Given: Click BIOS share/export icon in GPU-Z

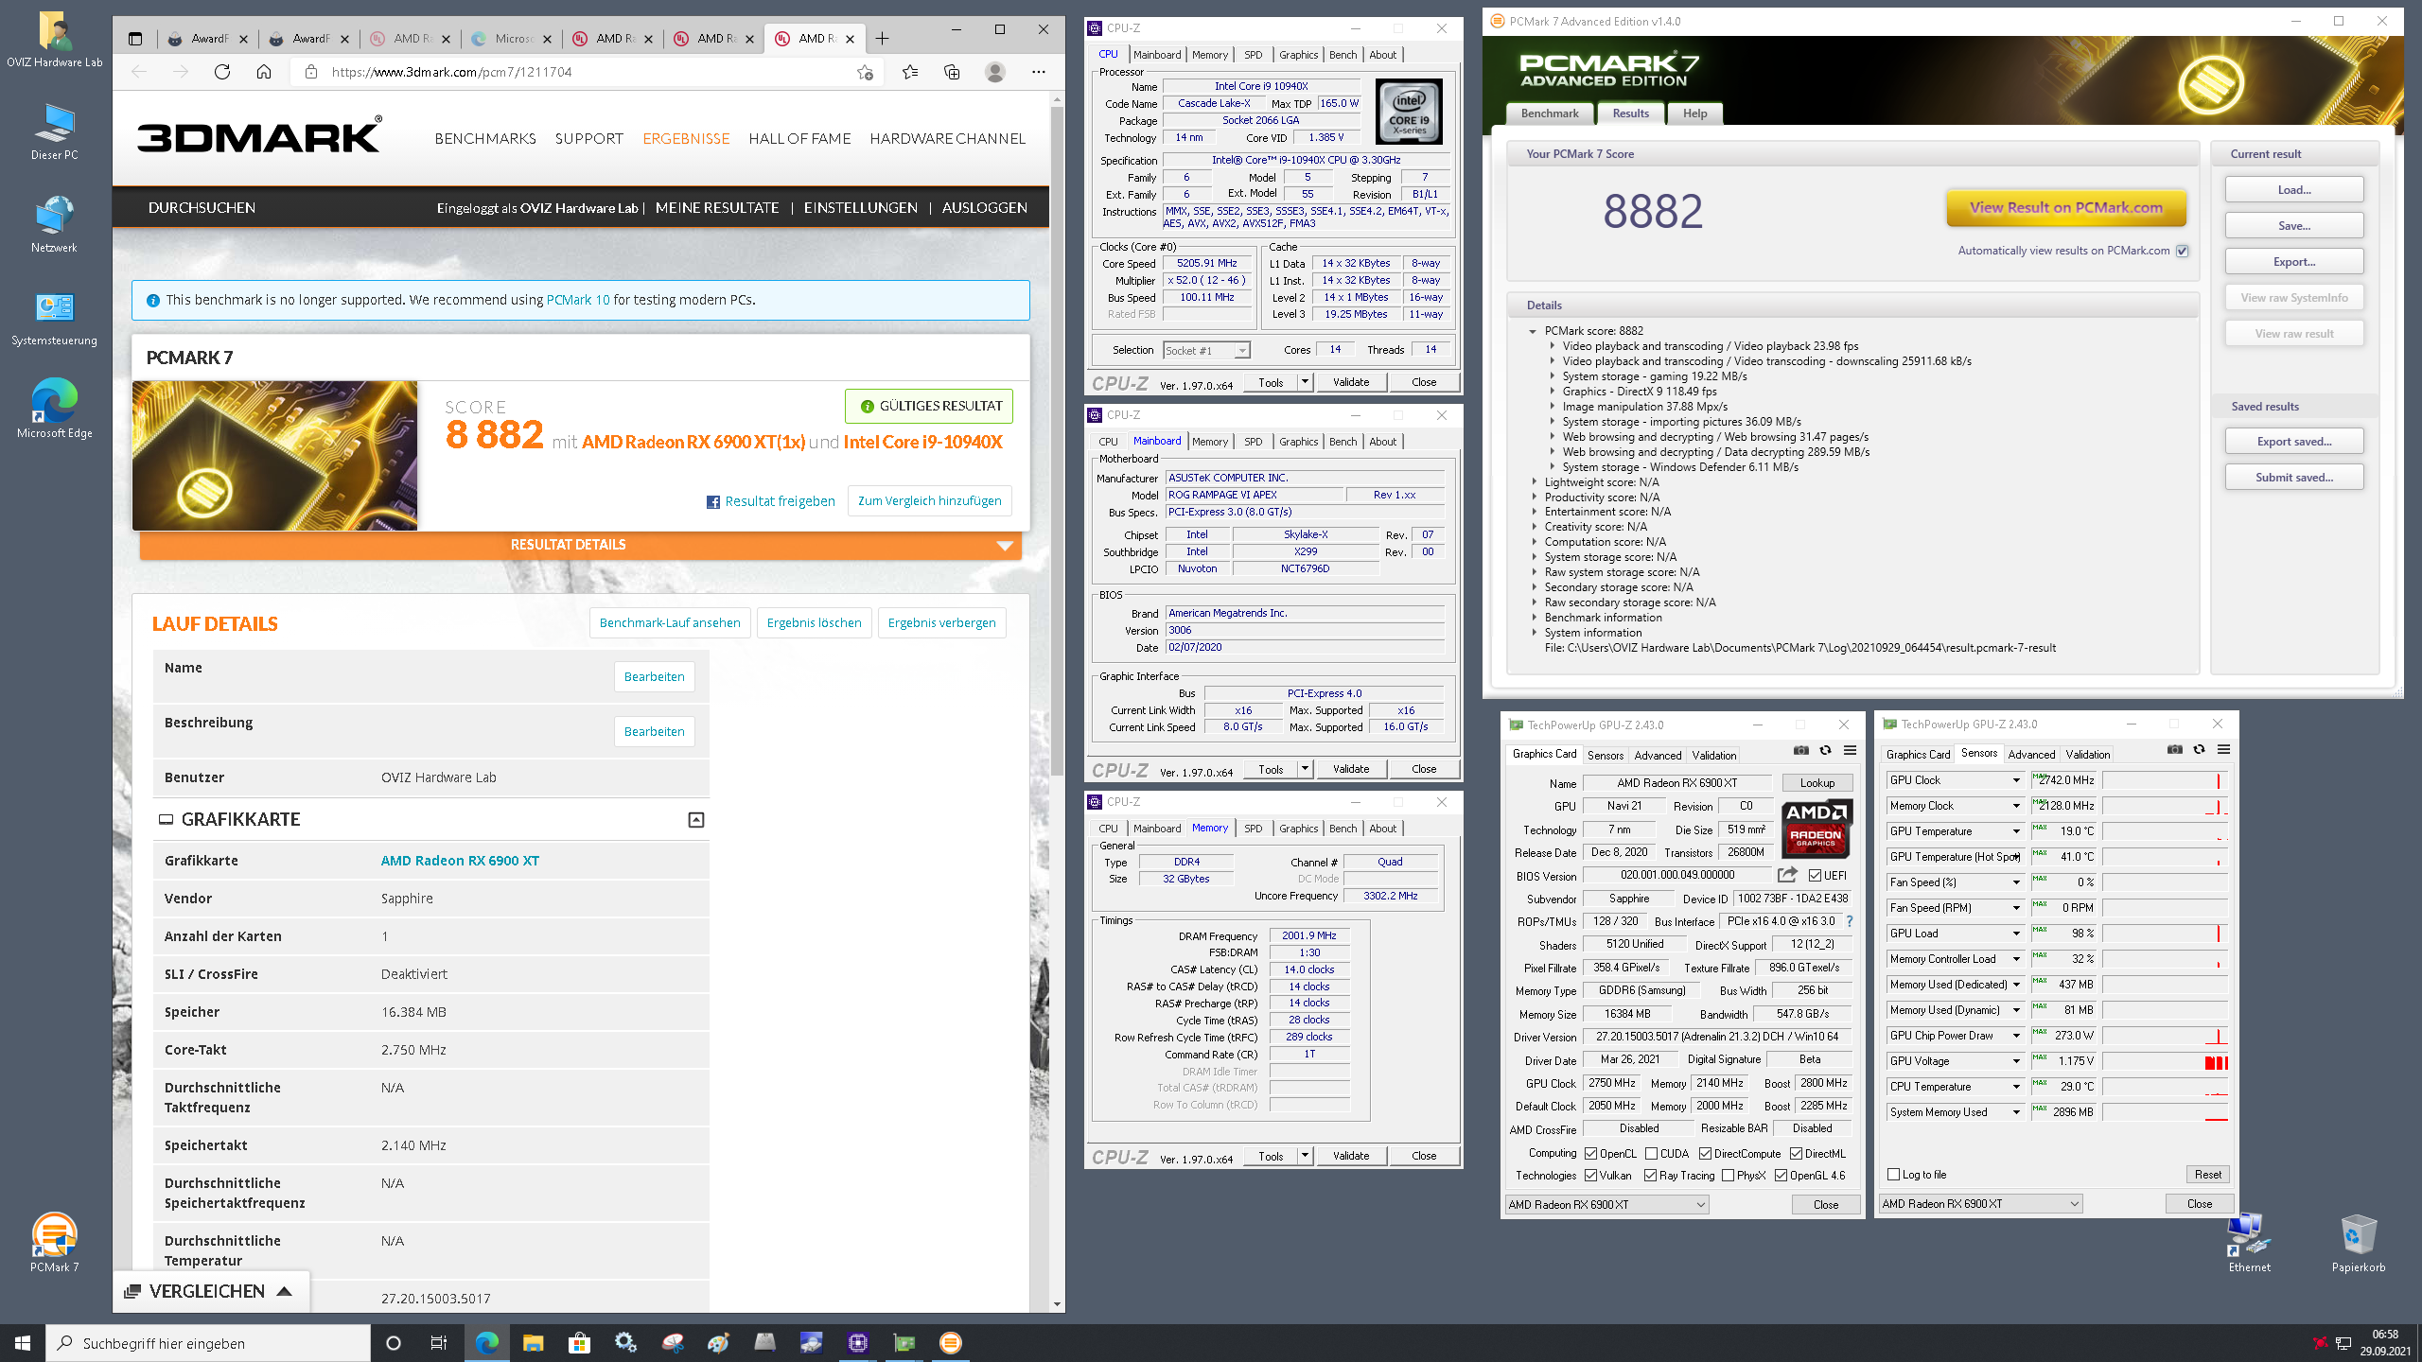Looking at the screenshot, I should [1787, 875].
